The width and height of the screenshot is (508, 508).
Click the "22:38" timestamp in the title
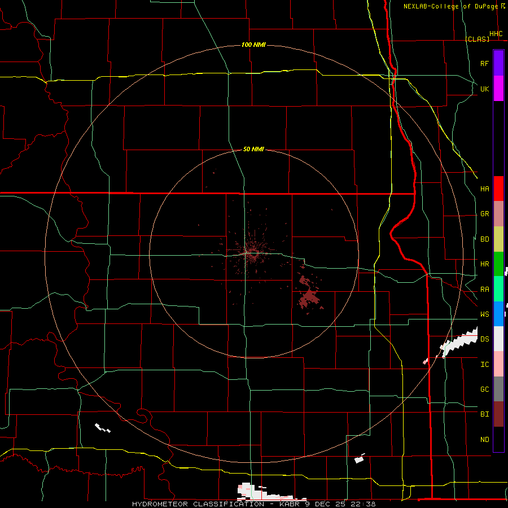(x=363, y=504)
